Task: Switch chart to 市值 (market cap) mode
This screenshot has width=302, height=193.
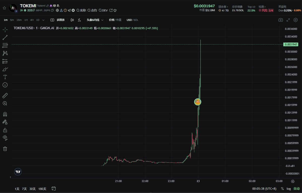Action: click(x=119, y=20)
